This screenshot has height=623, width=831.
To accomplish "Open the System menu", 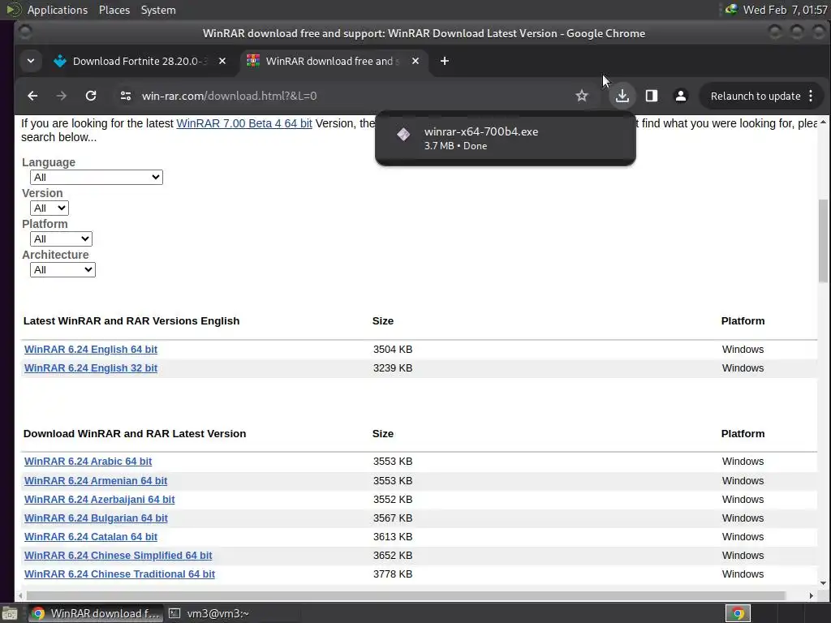I will [x=158, y=10].
